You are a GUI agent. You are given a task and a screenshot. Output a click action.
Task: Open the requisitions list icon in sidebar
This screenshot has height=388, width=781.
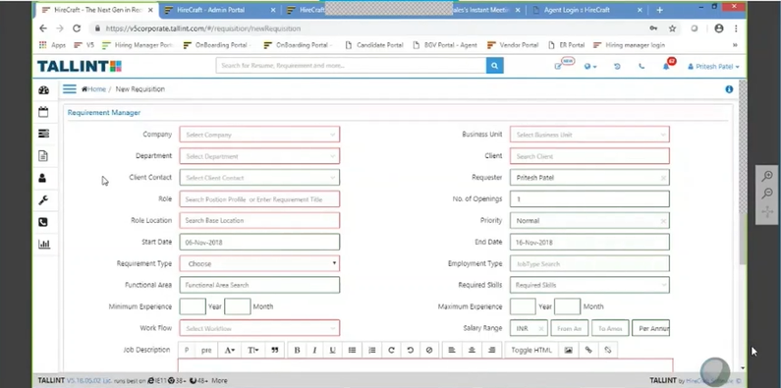tap(44, 134)
